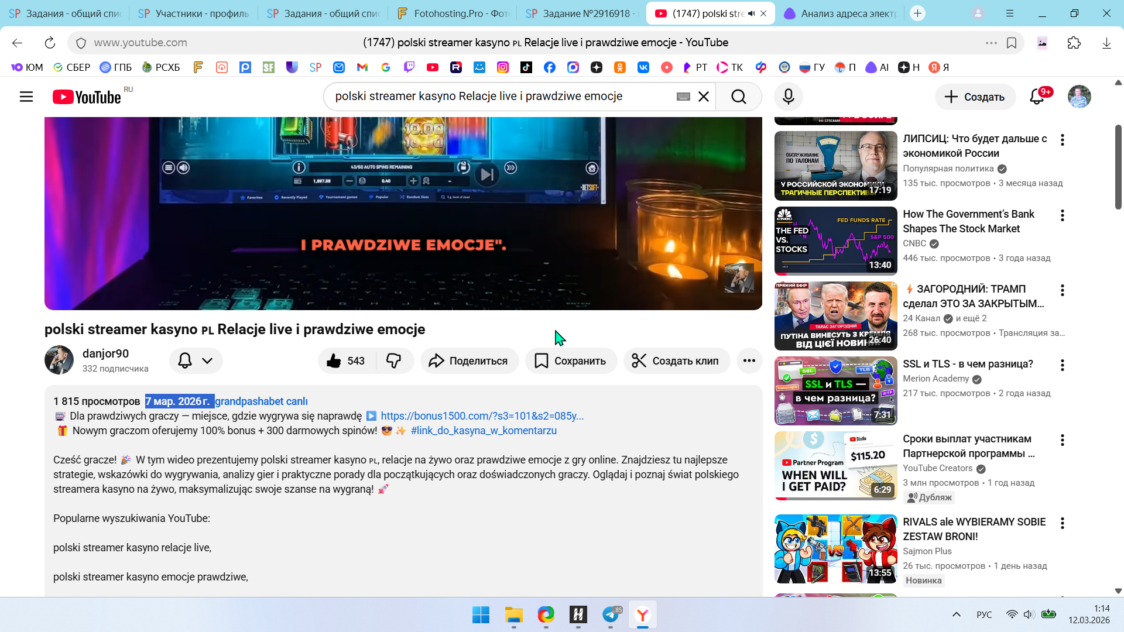Open the three-dot more actions button under video

pyautogui.click(x=749, y=360)
